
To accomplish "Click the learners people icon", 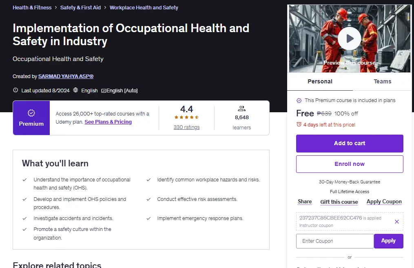I will [x=241, y=109].
